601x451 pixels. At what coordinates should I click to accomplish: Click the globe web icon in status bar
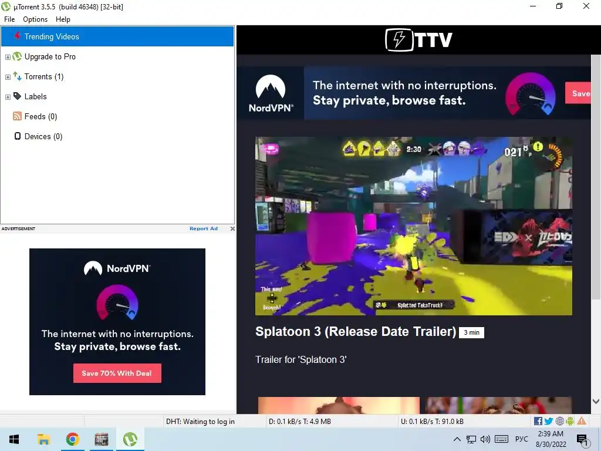pyautogui.click(x=559, y=421)
